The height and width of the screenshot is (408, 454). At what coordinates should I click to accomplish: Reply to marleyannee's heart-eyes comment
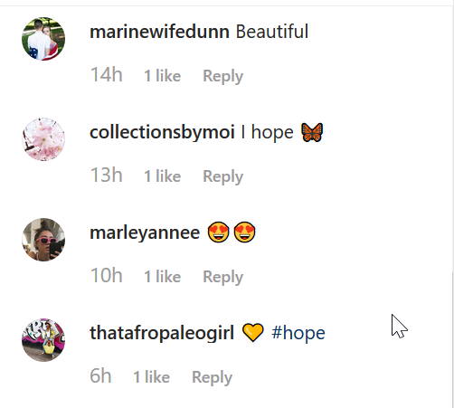222,277
